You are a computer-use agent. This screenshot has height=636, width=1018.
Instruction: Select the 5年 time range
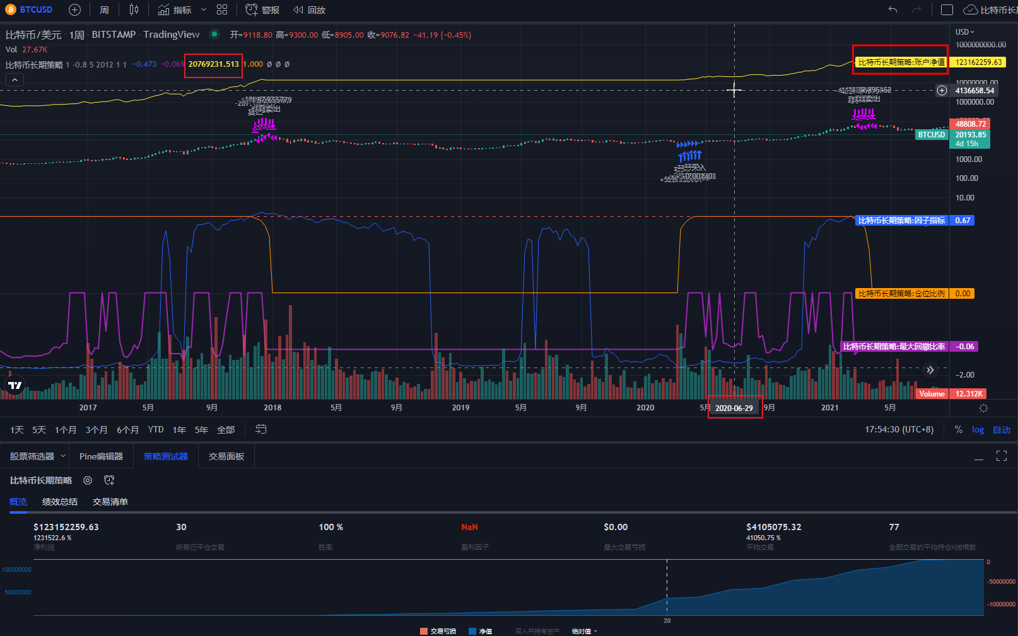(201, 429)
